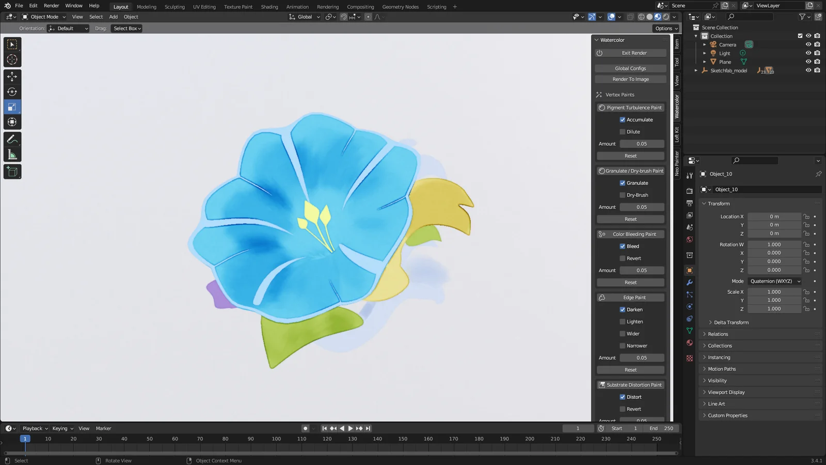Switch to the Sculpting workspace tab
Image resolution: width=826 pixels, height=465 pixels.
[174, 7]
